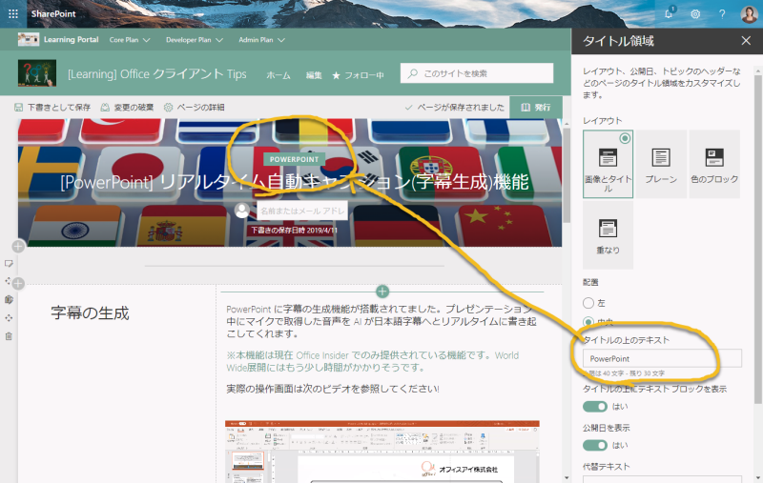The width and height of the screenshot is (763, 483).
Task: Open ページの詳細 settings
Action: pos(195,108)
